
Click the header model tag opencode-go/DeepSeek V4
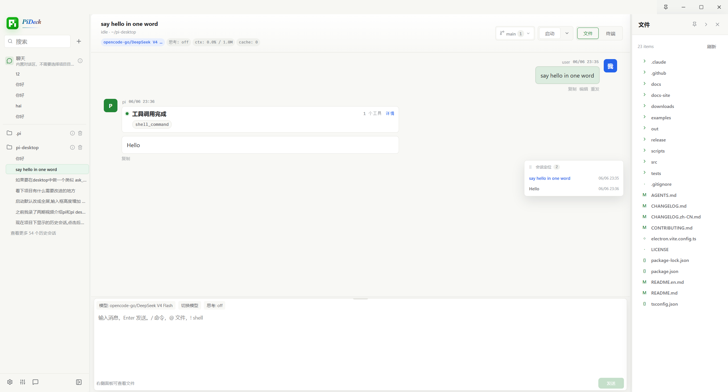[133, 42]
